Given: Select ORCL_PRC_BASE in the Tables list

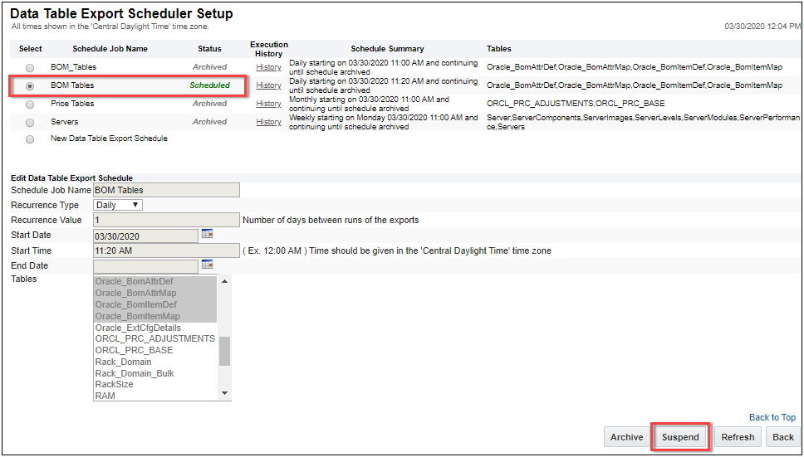Looking at the screenshot, I should [134, 350].
